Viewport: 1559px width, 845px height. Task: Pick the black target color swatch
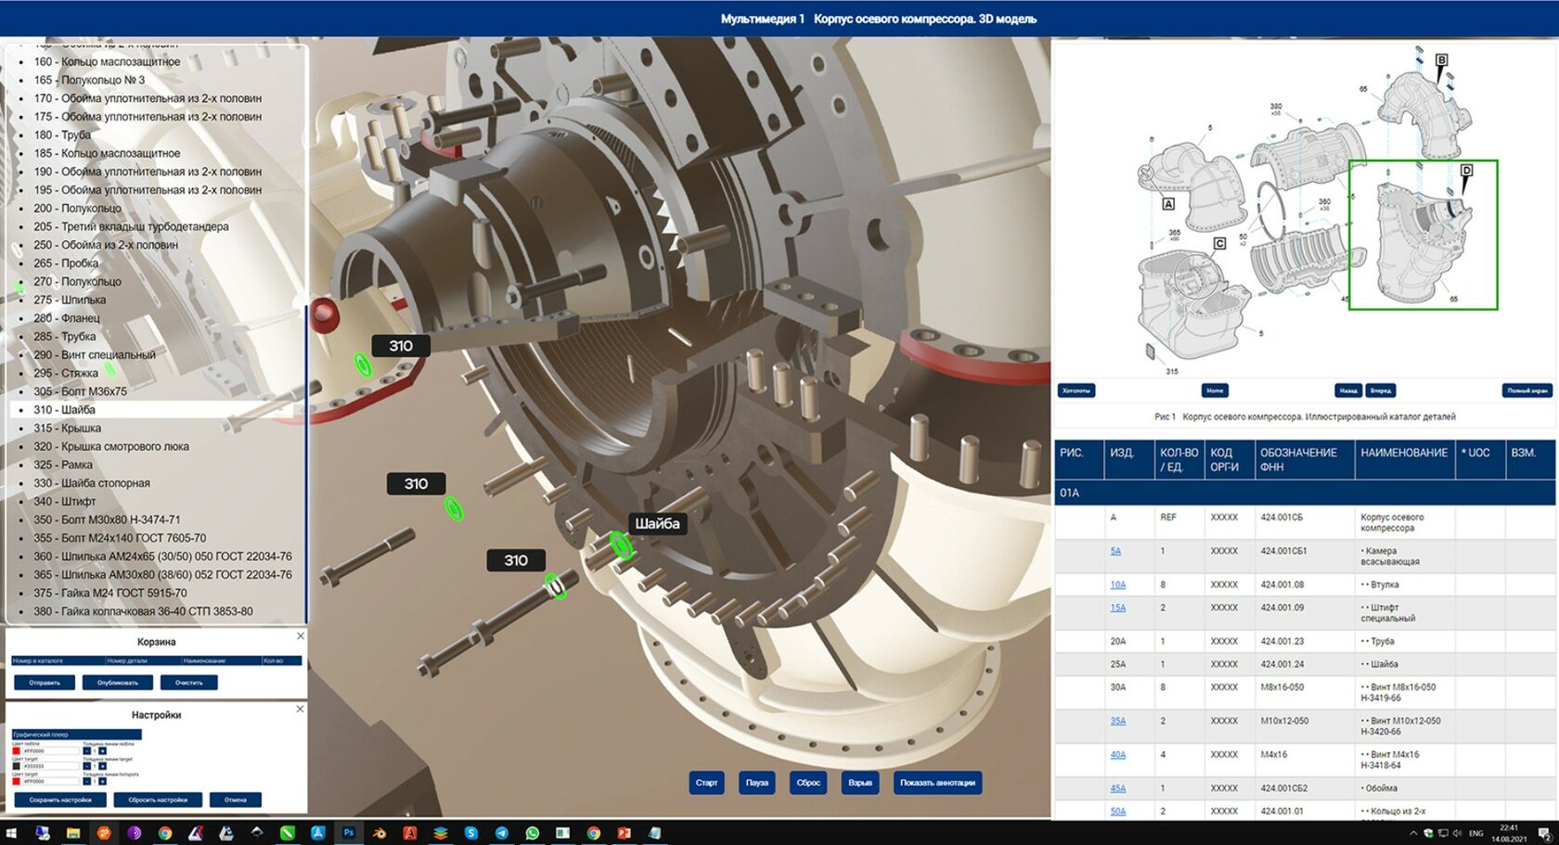click(16, 766)
